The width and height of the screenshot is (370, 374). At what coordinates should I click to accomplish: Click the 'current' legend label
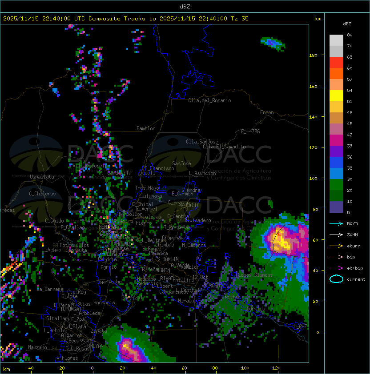click(356, 279)
